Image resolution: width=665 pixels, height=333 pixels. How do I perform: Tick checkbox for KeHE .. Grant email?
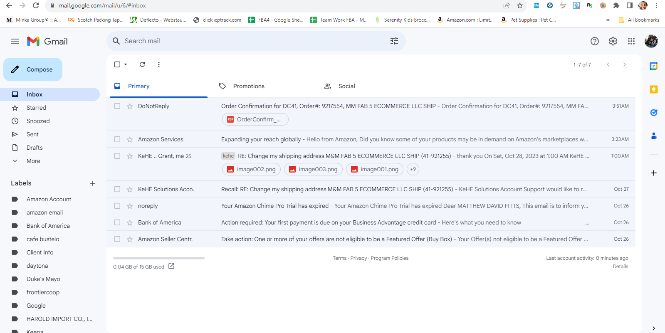[x=117, y=156]
